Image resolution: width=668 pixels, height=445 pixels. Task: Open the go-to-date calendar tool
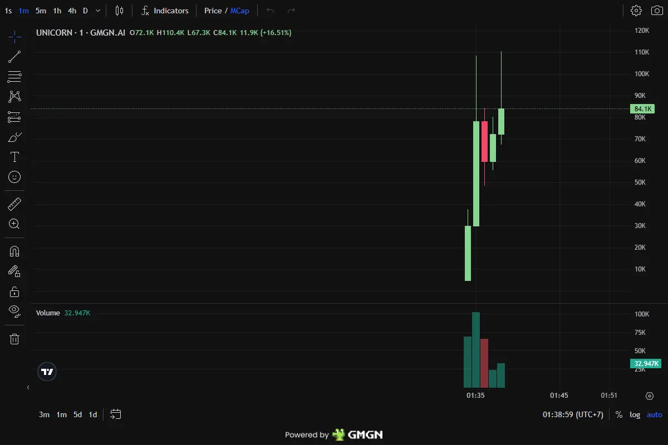point(116,414)
